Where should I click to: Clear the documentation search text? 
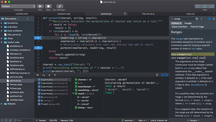197,19
